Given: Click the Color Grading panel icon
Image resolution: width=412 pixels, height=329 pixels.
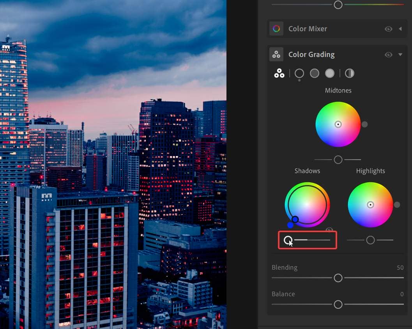Looking at the screenshot, I should [x=276, y=54].
